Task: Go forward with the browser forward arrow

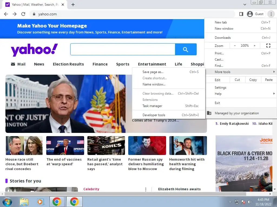Action: tap(15, 14)
